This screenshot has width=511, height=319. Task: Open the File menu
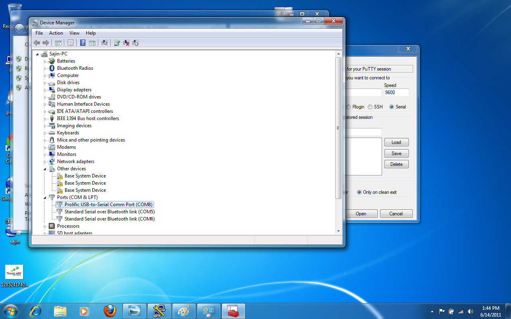tap(39, 33)
